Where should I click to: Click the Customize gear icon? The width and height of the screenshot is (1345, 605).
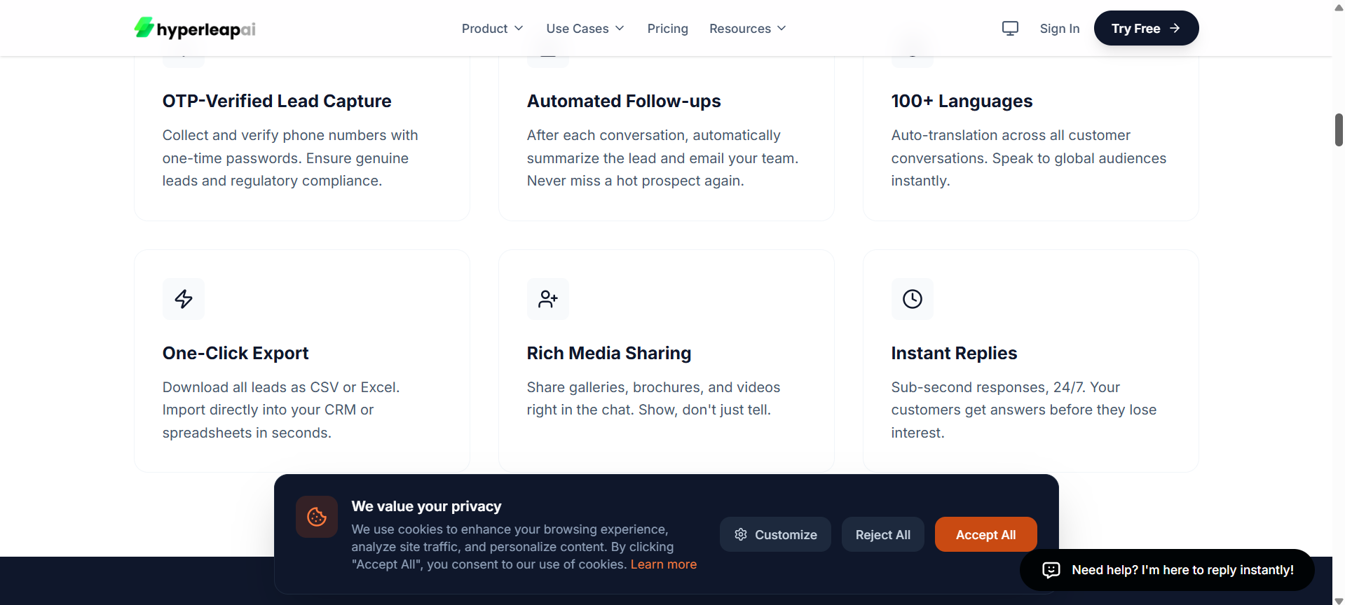[x=741, y=534]
